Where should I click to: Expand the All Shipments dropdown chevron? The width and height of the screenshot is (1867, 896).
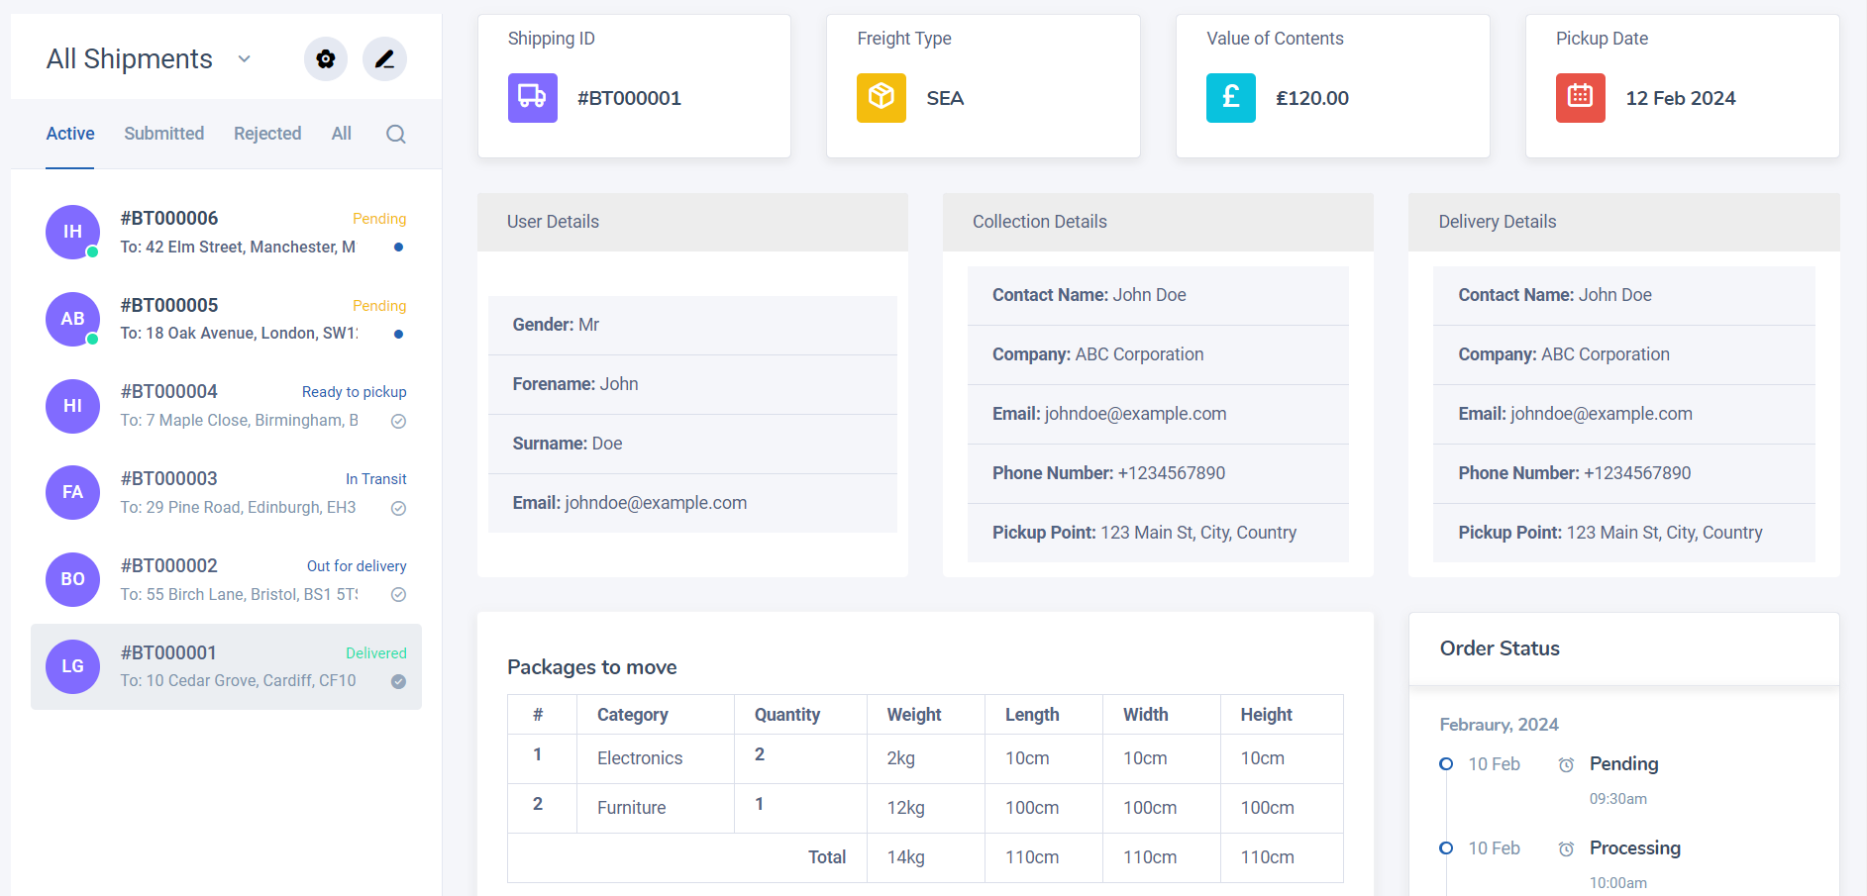[x=245, y=59]
